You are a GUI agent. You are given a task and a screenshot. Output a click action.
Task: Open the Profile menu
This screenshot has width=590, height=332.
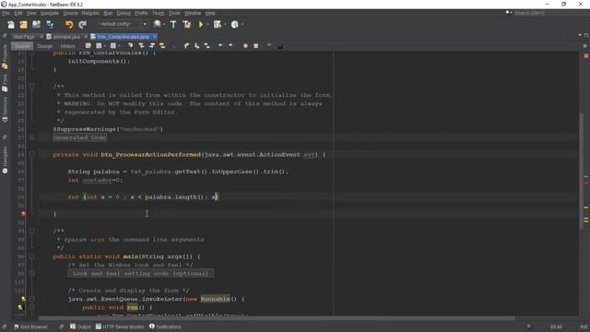141,13
